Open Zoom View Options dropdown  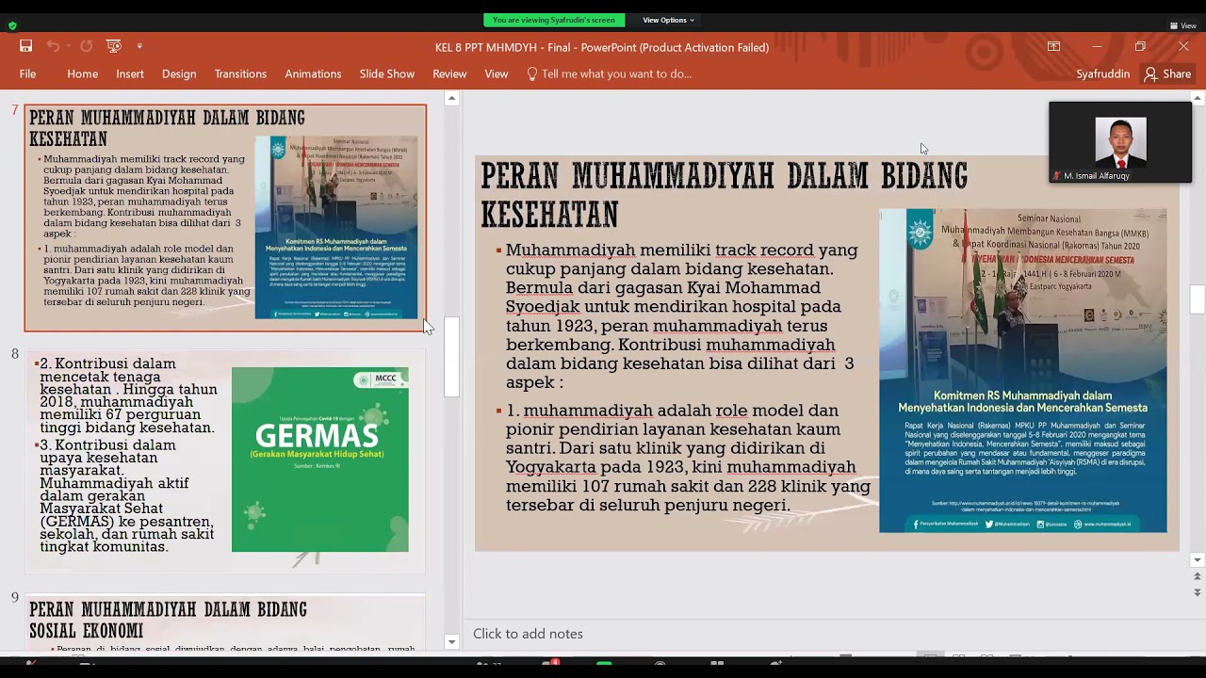point(668,20)
